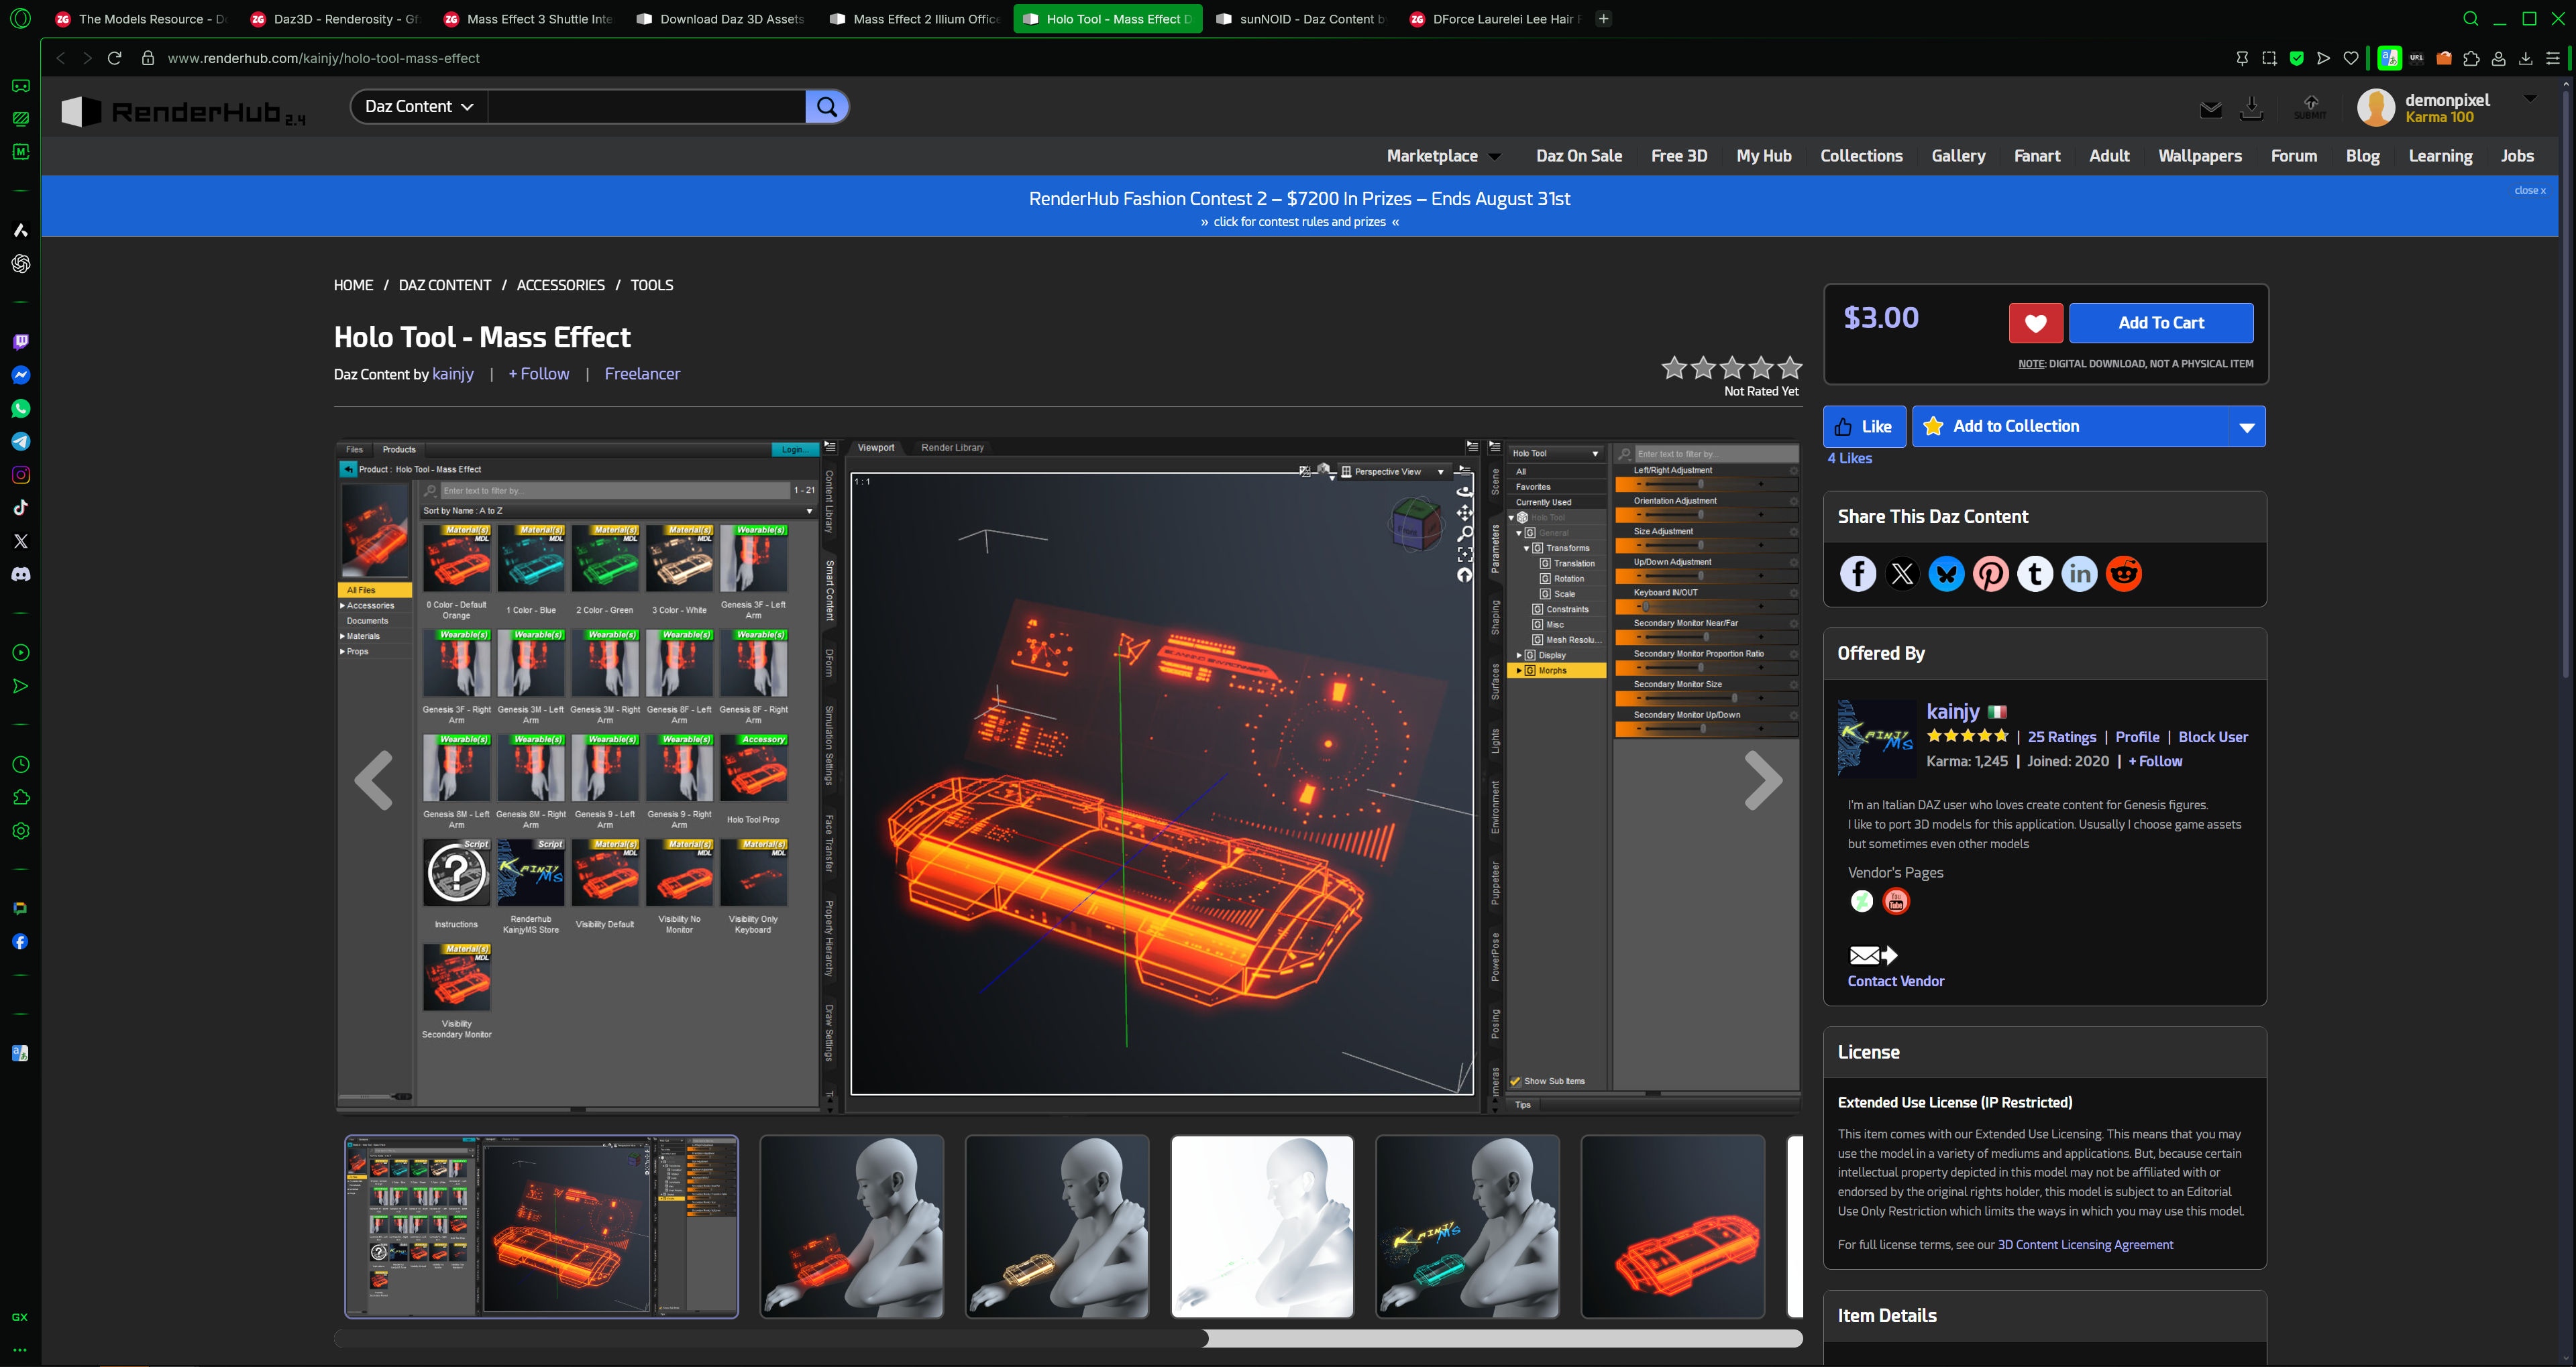
Task: Open demonpixel account dropdown arrow
Action: [2530, 98]
